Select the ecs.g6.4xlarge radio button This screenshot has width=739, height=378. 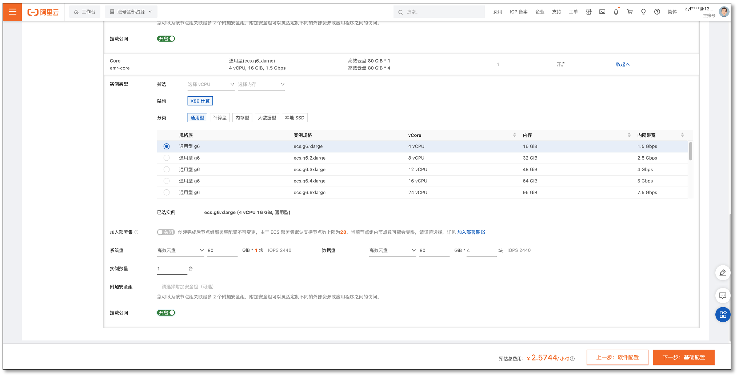[167, 181]
